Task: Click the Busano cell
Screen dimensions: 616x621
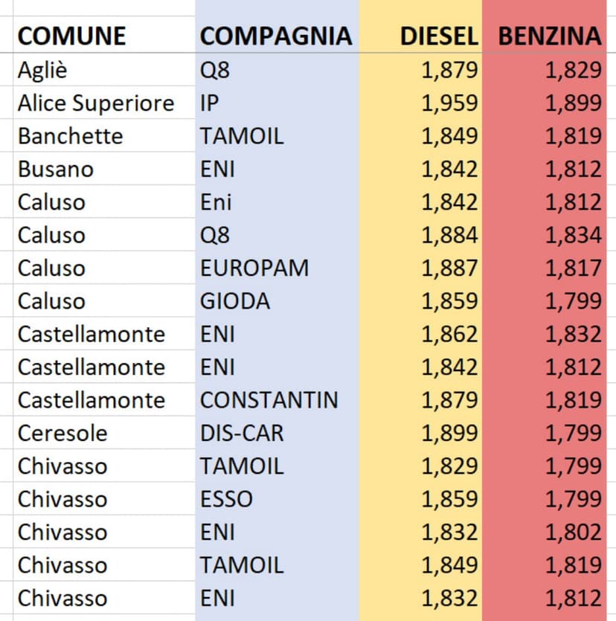Action: [x=56, y=169]
